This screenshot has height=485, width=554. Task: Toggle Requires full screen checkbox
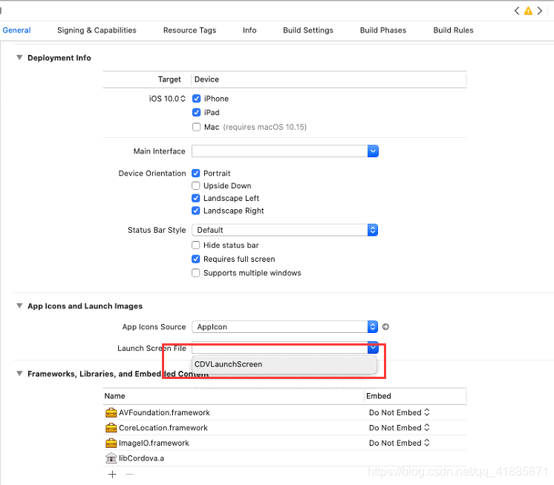tap(196, 260)
